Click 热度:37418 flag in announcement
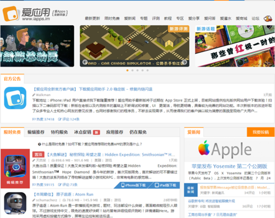275x218 pixels. click(x=43, y=119)
